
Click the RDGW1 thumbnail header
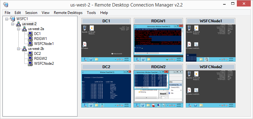(x=158, y=21)
